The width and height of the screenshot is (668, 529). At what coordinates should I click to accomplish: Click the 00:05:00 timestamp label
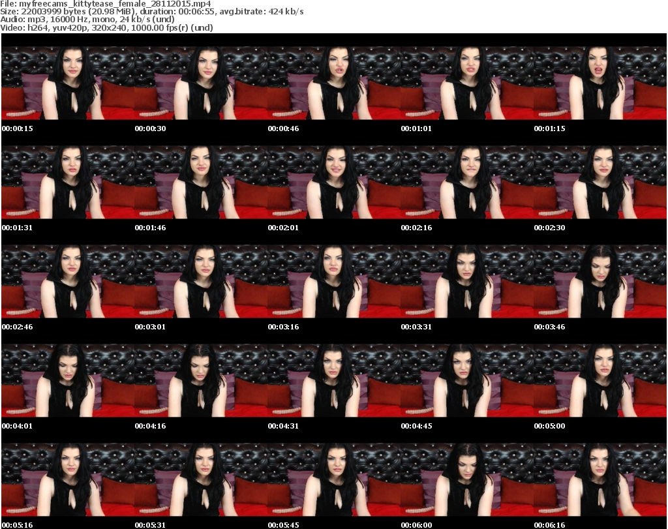549,426
